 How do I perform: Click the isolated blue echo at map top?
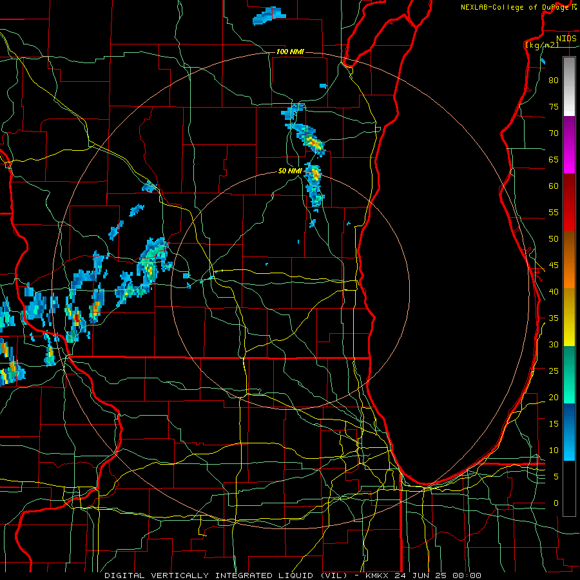coord(269,15)
